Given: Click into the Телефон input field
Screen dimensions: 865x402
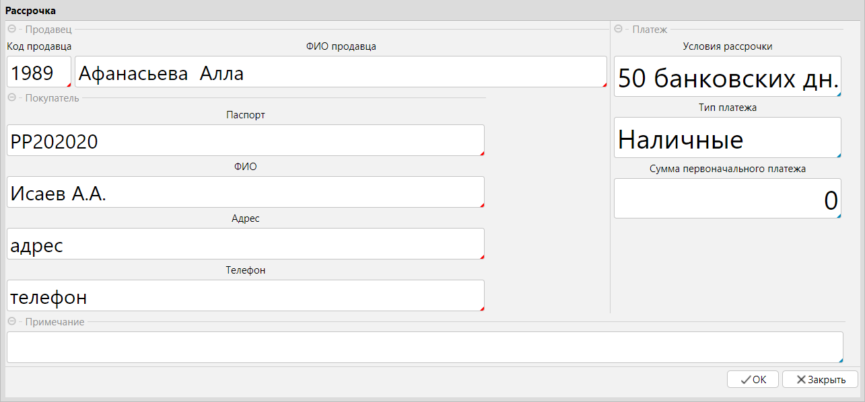Looking at the screenshot, I should [245, 296].
